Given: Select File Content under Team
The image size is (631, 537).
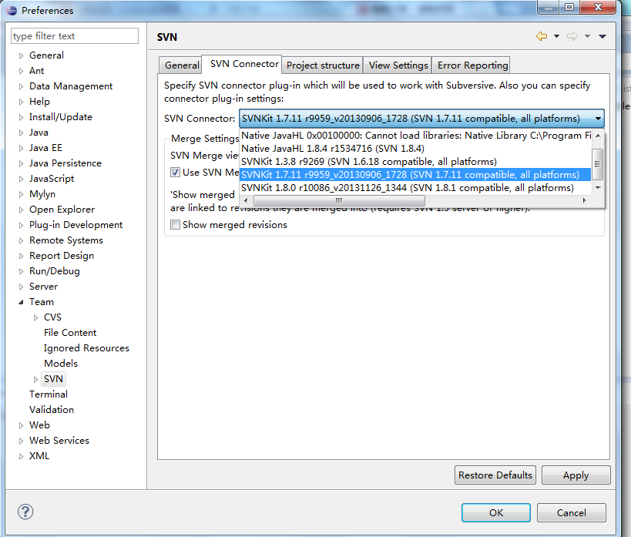Looking at the screenshot, I should point(70,333).
